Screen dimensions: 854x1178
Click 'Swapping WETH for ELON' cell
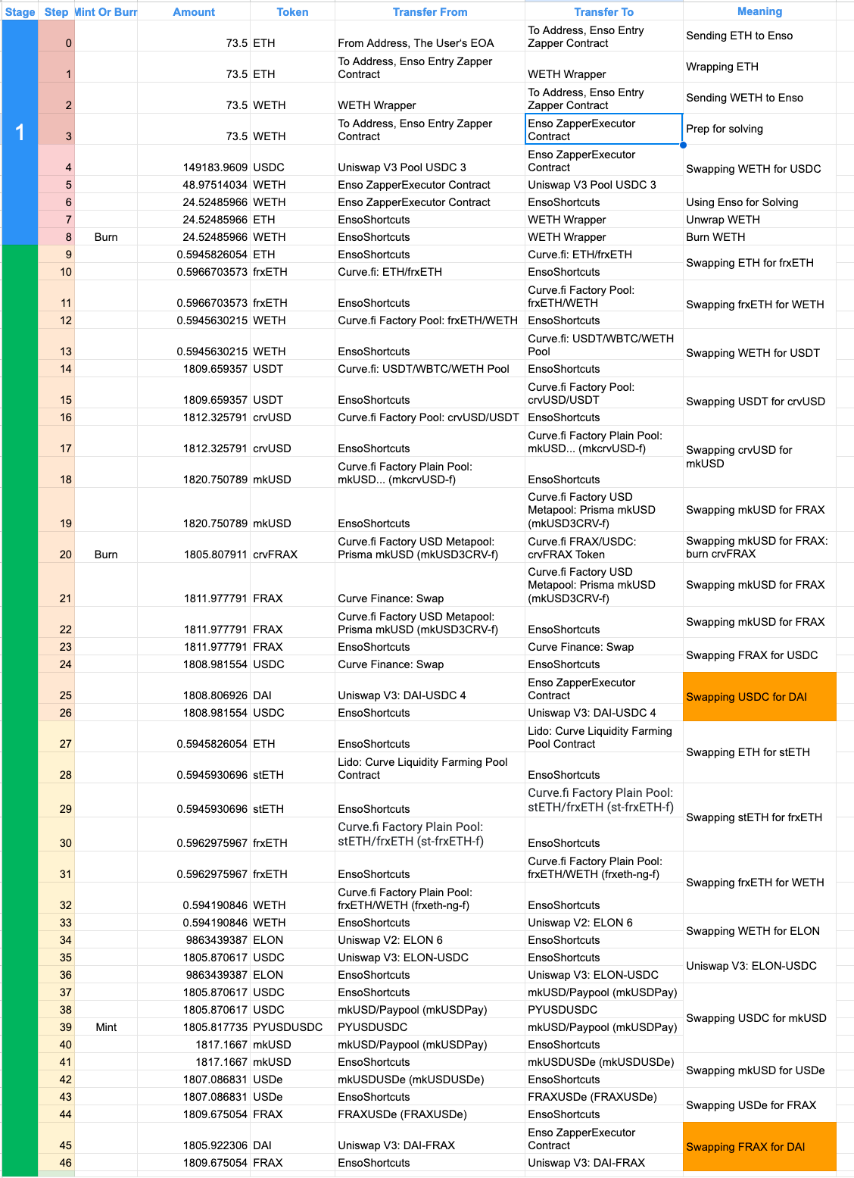tap(759, 931)
